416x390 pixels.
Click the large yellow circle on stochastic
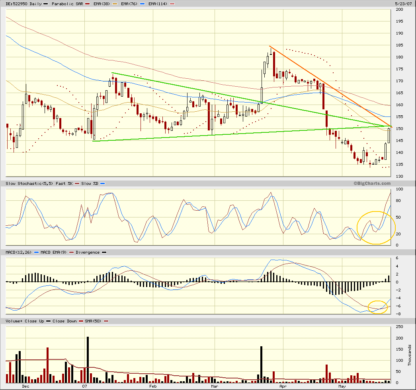[x=376, y=228]
